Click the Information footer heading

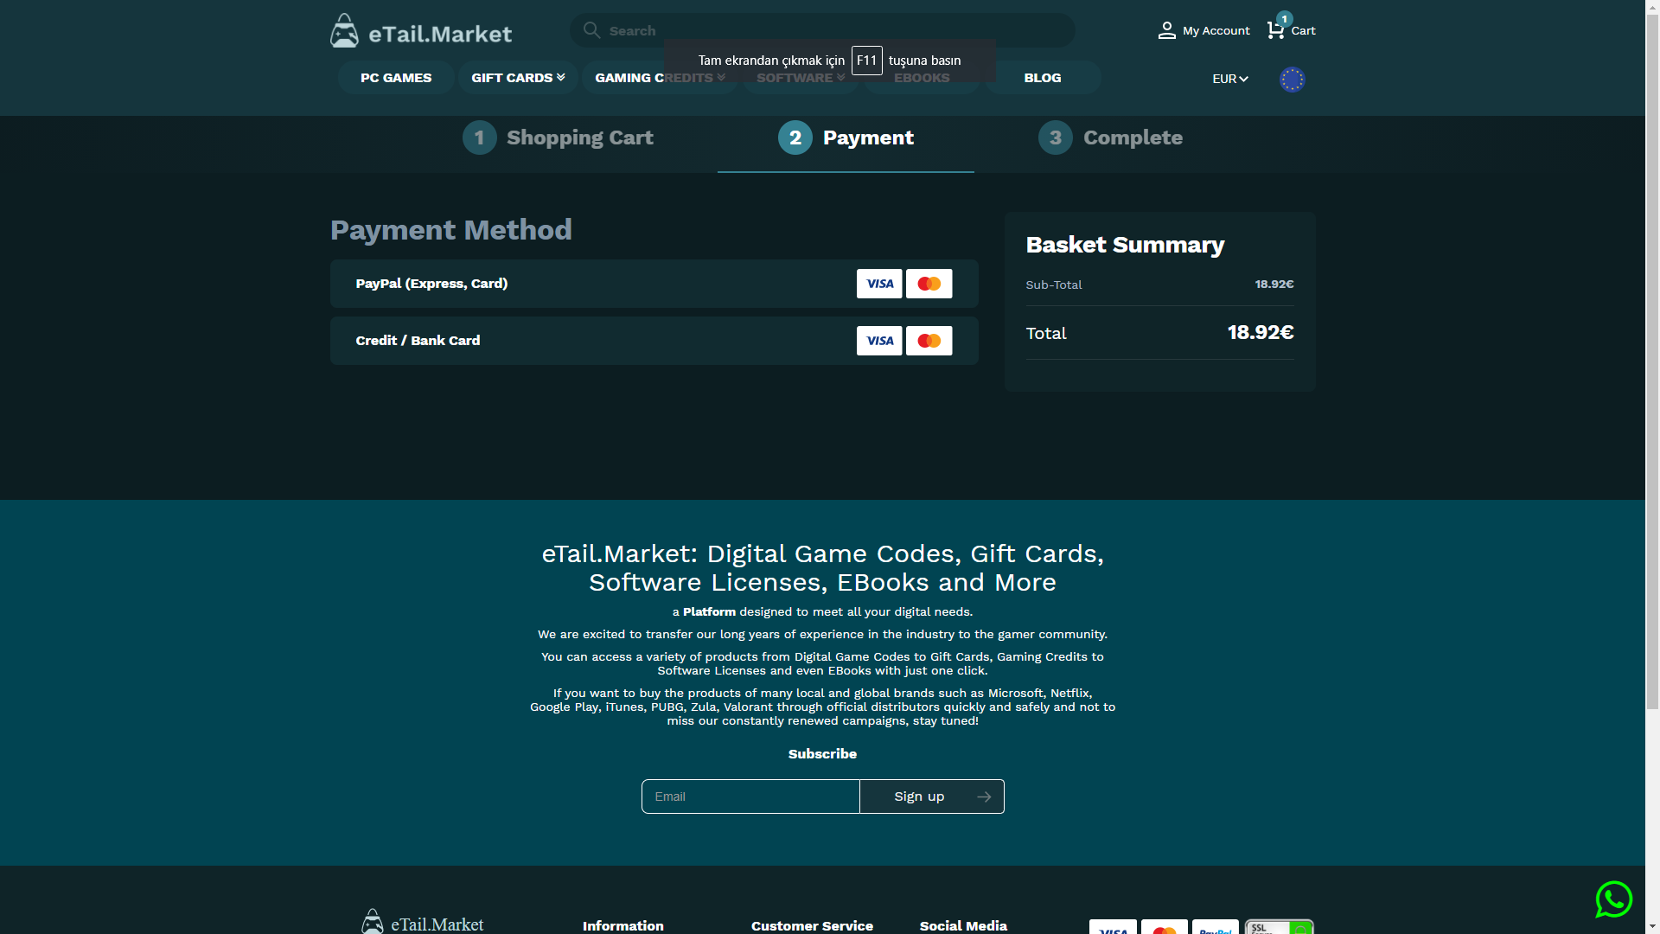click(623, 925)
